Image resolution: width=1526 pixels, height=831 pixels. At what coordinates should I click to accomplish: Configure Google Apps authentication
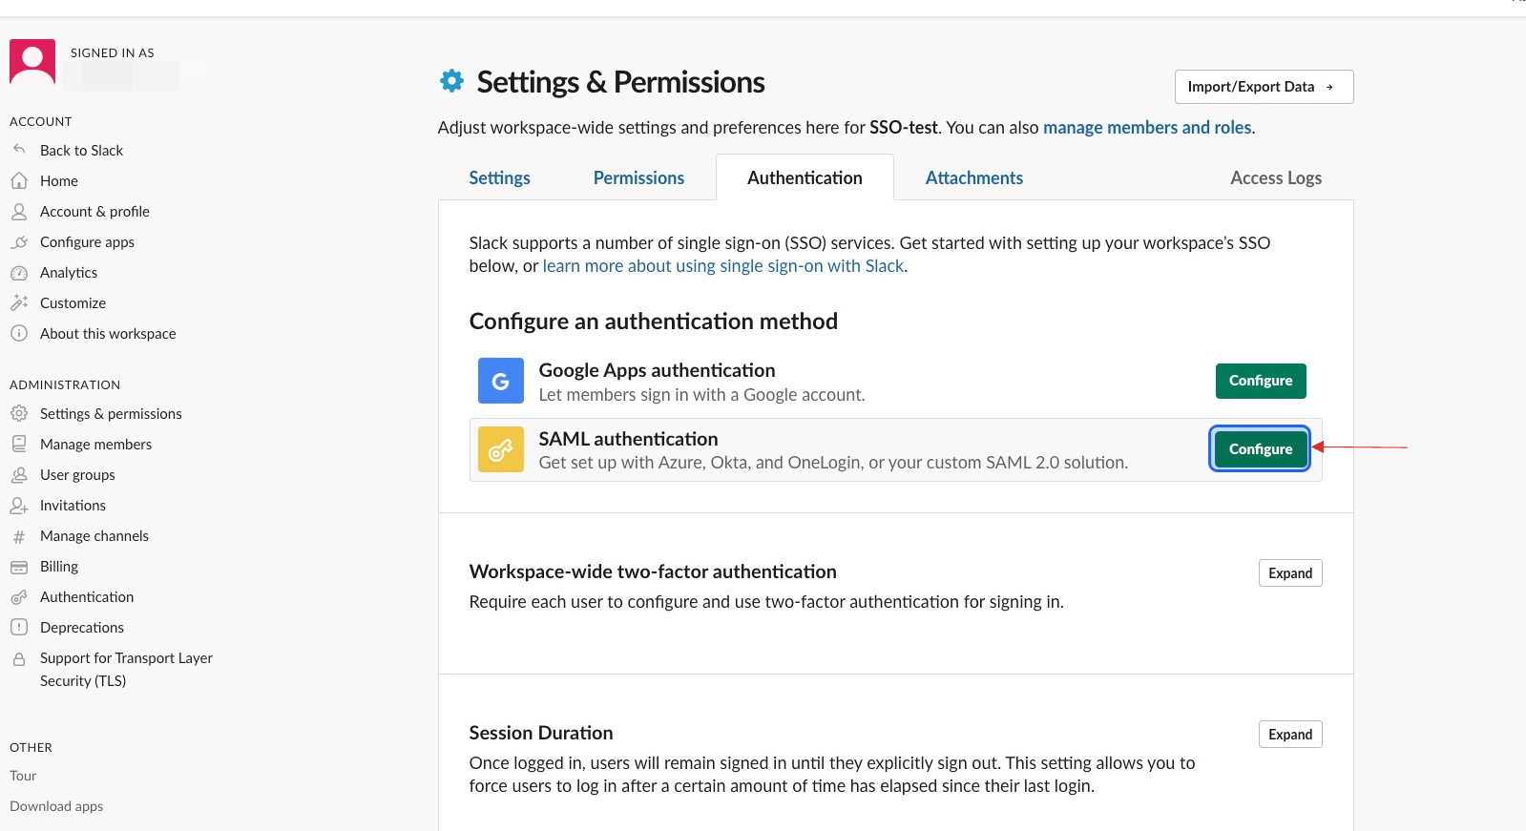point(1261,381)
